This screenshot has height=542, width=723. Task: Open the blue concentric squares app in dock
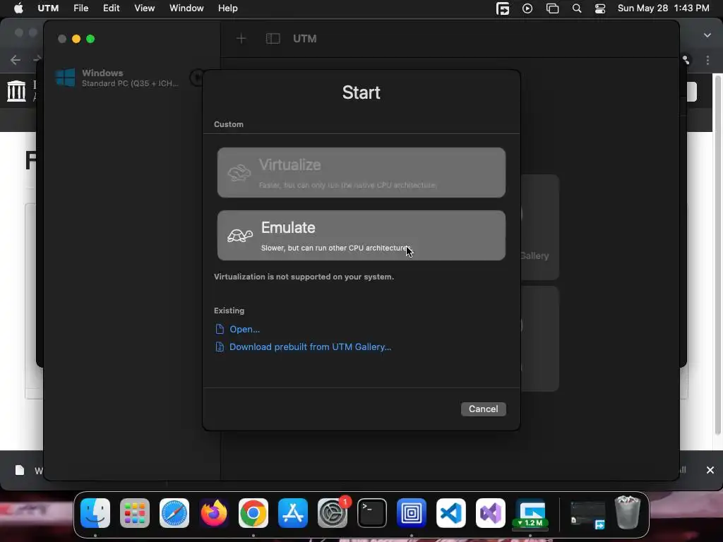[x=412, y=513]
